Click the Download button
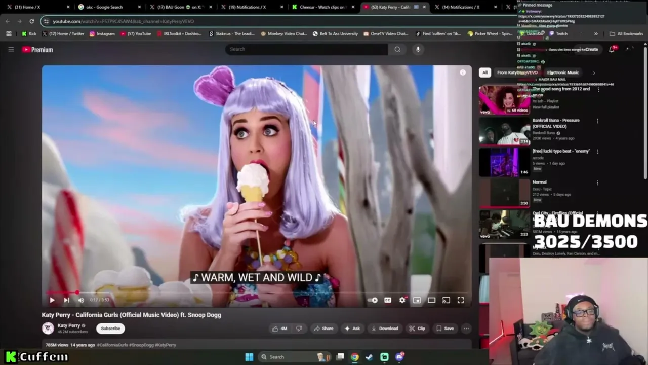 pyautogui.click(x=385, y=328)
